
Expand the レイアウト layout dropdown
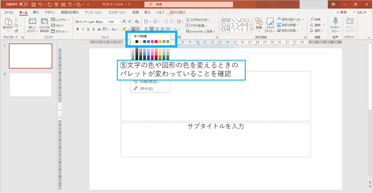tap(60, 20)
